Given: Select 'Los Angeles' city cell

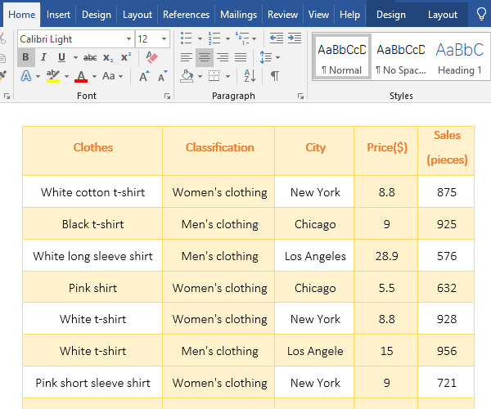Looking at the screenshot, I should [x=315, y=256].
